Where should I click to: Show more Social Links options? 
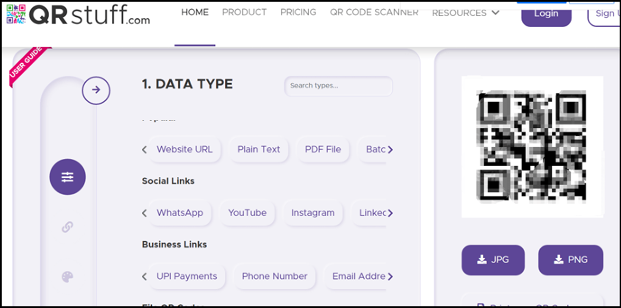click(x=390, y=213)
